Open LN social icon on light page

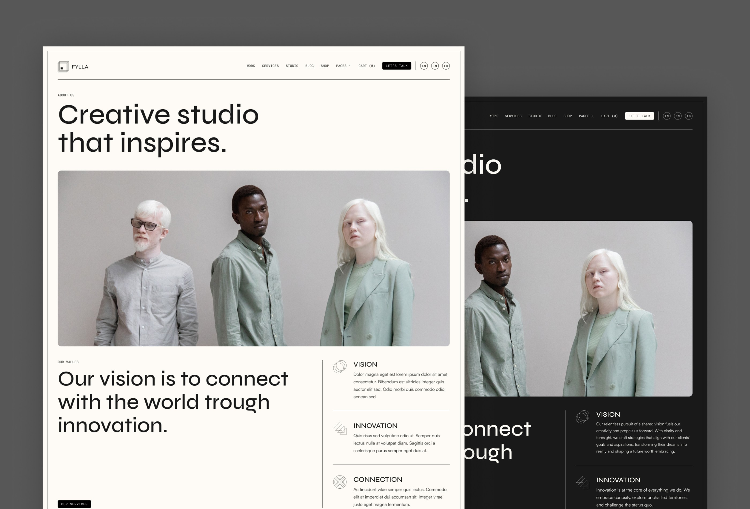[x=424, y=66]
